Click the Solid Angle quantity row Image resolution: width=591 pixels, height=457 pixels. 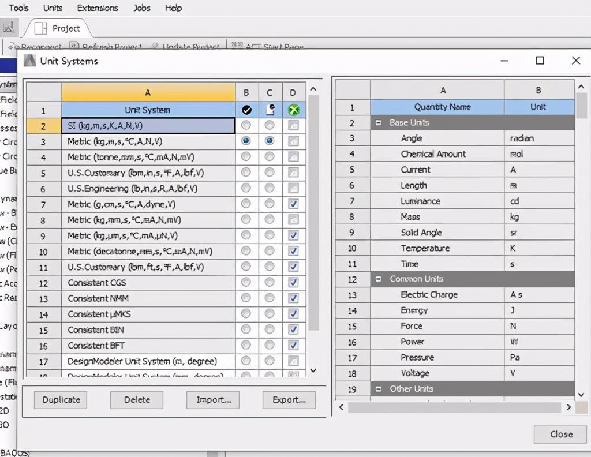(437, 233)
